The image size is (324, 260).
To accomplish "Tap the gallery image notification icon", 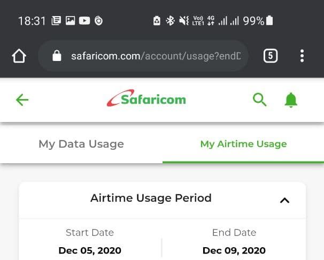I will (x=70, y=21).
